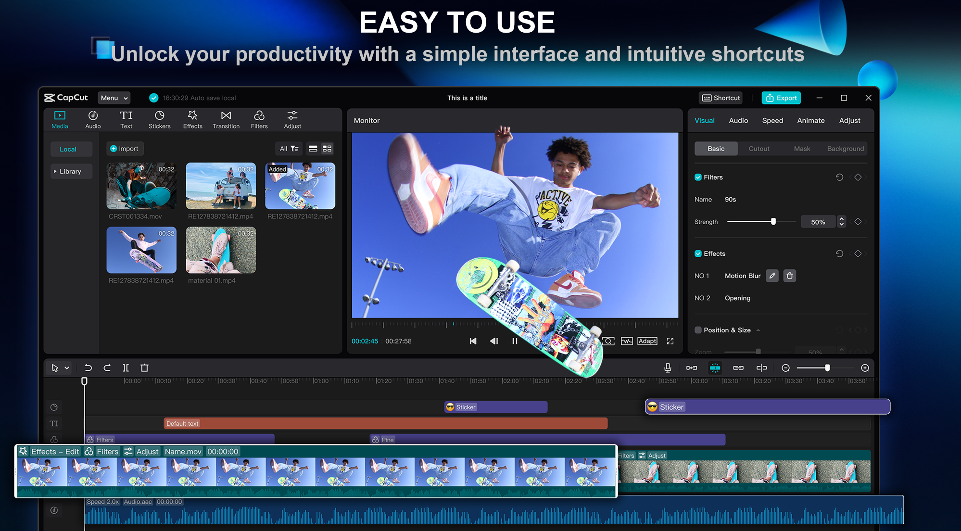Toggle auto-snapping in the timeline toolbar
The width and height of the screenshot is (961, 531).
715,367
